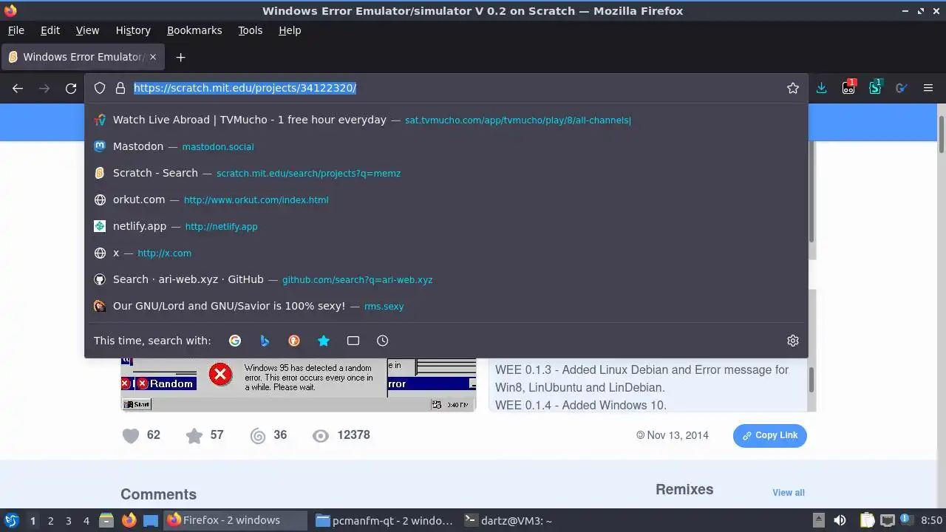
Task: Open the Remixes View all link
Action: click(x=788, y=493)
